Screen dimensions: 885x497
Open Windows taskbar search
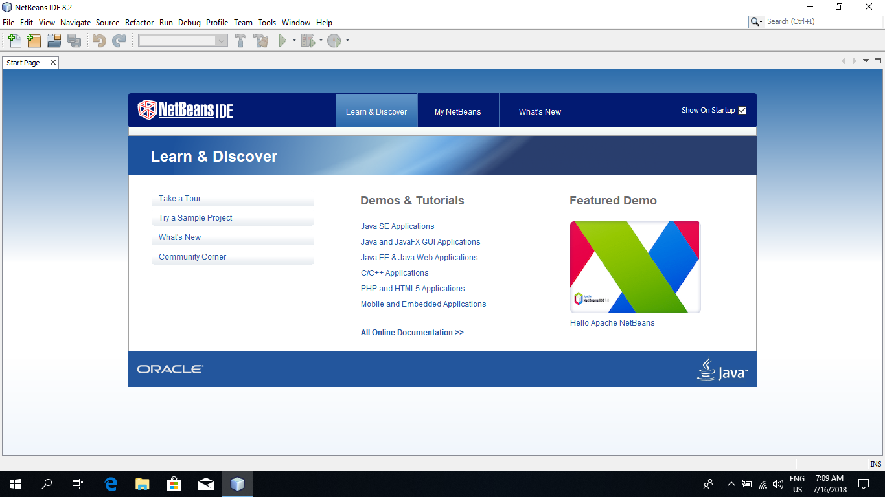(x=47, y=483)
